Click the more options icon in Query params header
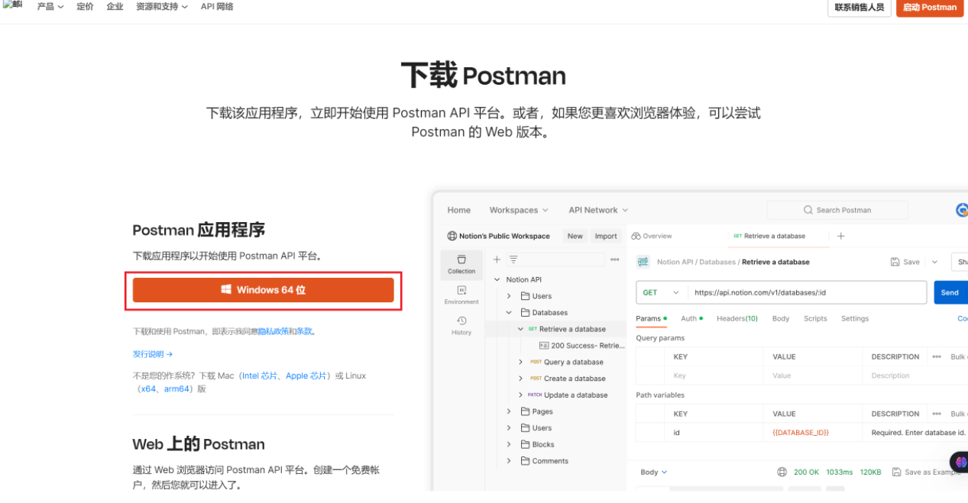The width and height of the screenshot is (968, 503). point(937,356)
